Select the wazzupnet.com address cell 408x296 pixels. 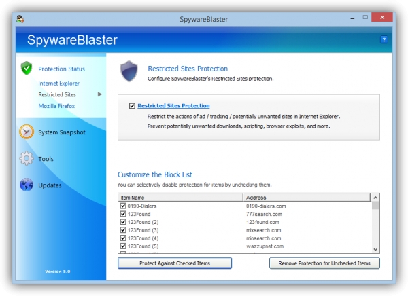tap(265, 246)
